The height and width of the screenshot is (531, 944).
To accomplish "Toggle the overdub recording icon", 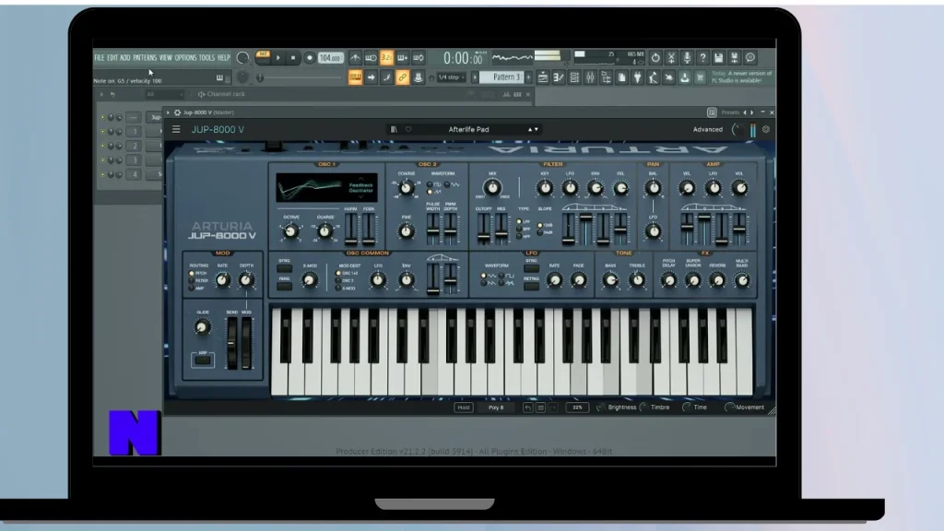I will pyautogui.click(x=402, y=58).
